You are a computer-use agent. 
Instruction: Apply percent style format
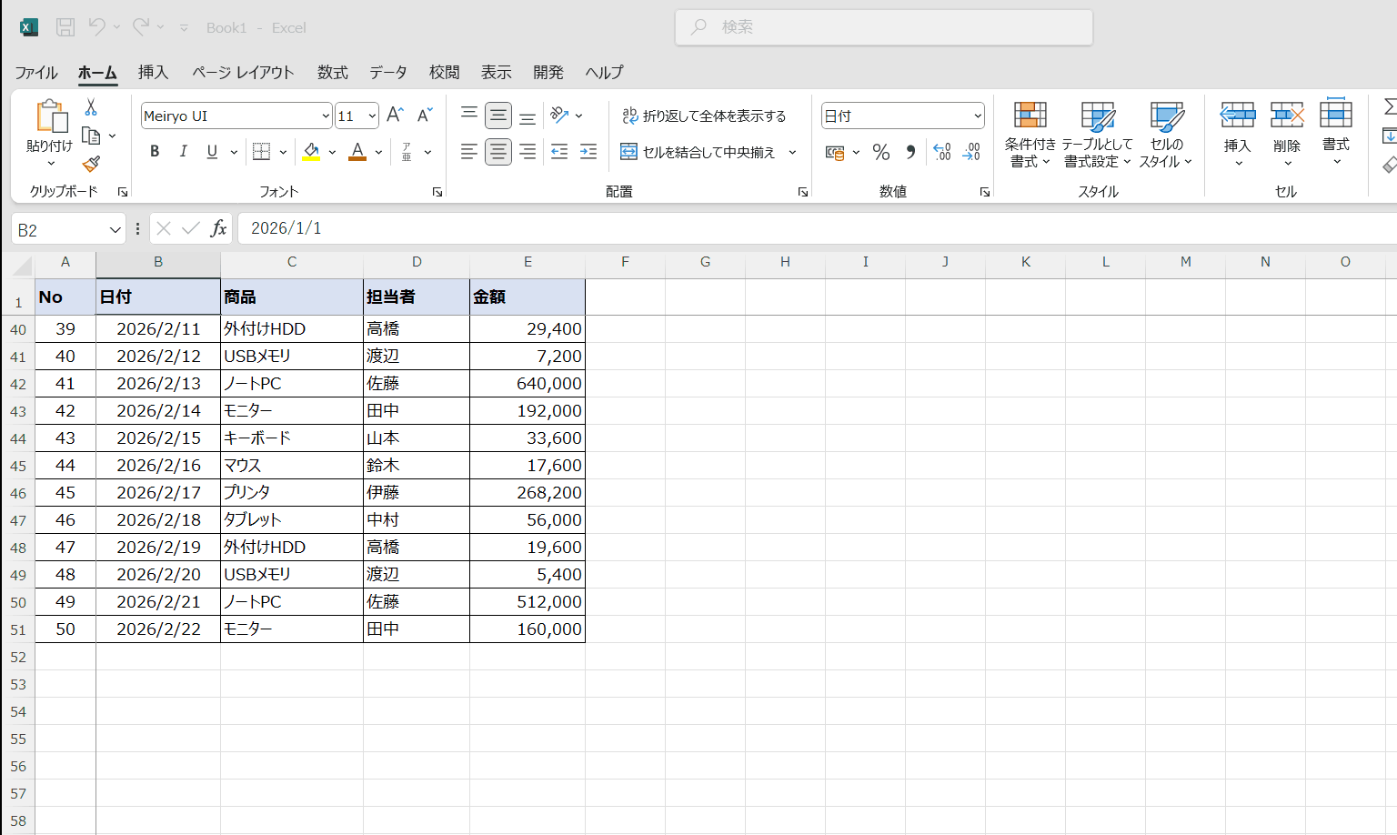880,152
